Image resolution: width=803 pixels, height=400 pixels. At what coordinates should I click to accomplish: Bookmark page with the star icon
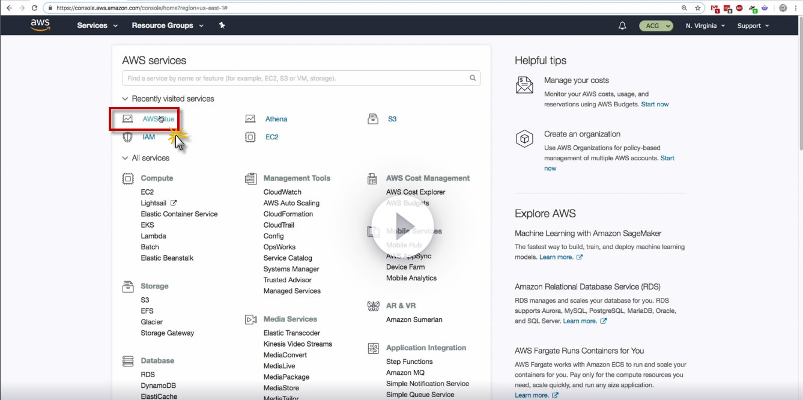click(x=698, y=8)
